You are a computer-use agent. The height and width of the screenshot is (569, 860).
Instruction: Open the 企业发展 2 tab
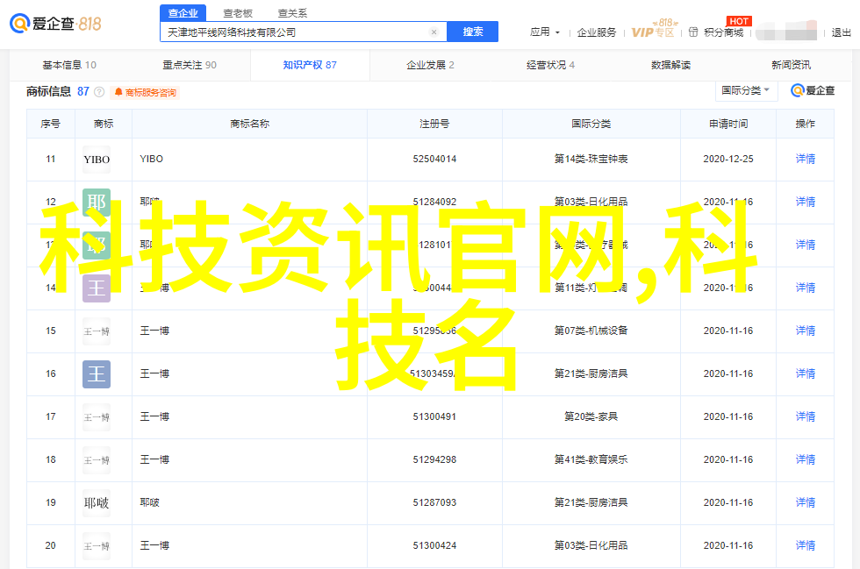click(x=430, y=65)
